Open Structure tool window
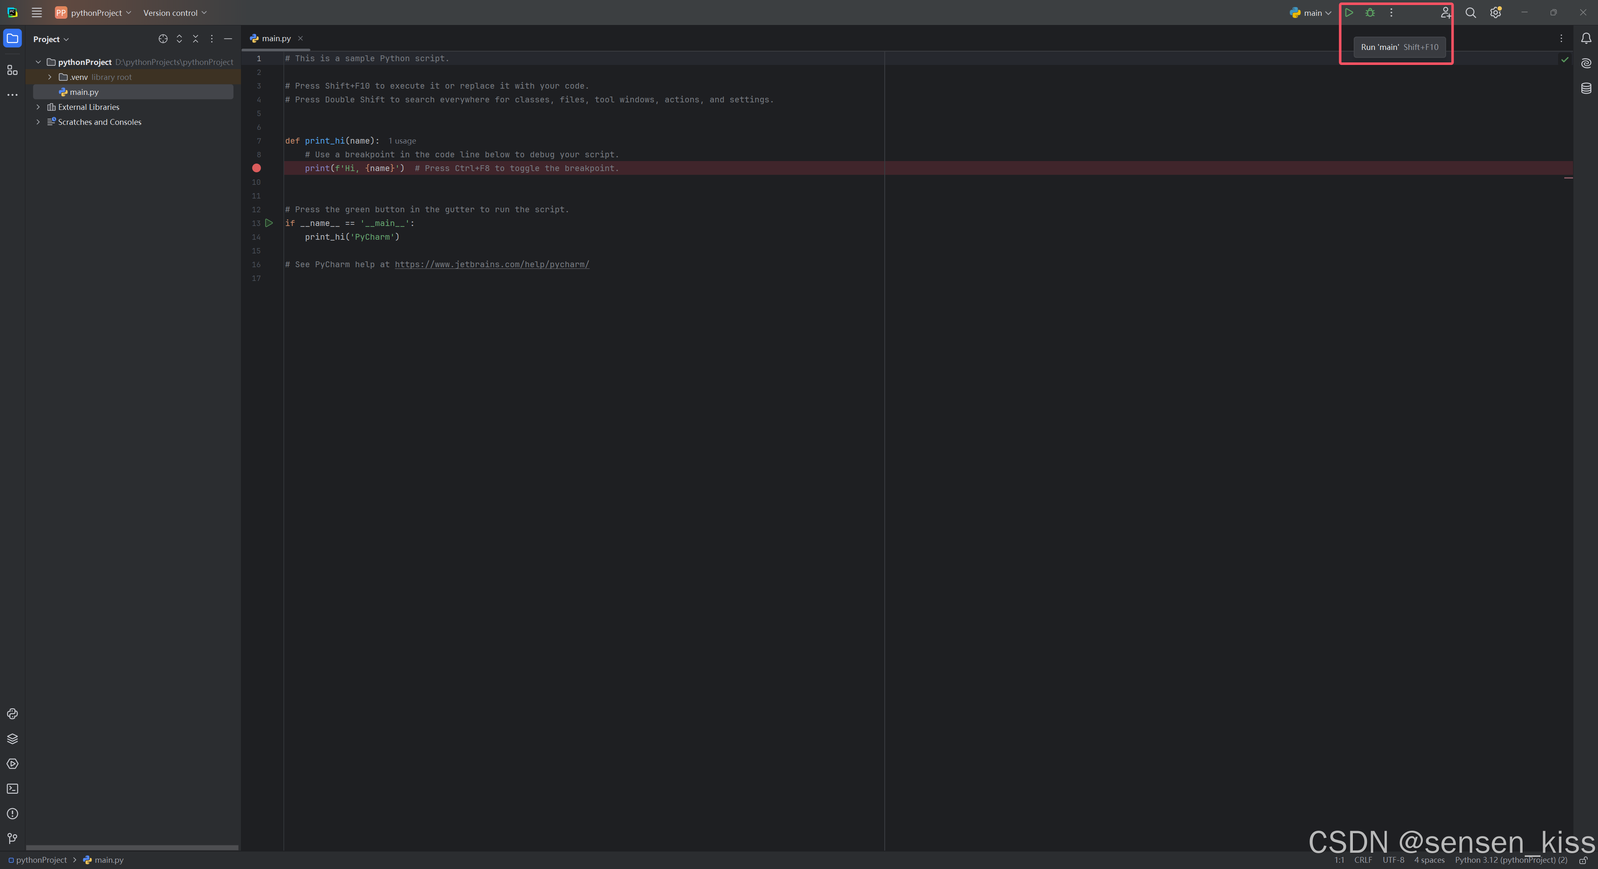This screenshot has height=869, width=1598. tap(12, 70)
